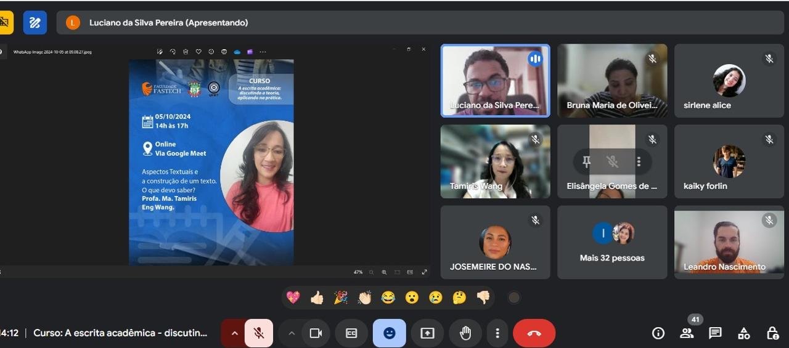Send the thumbs up reaction
The image size is (789, 348).
[317, 298]
